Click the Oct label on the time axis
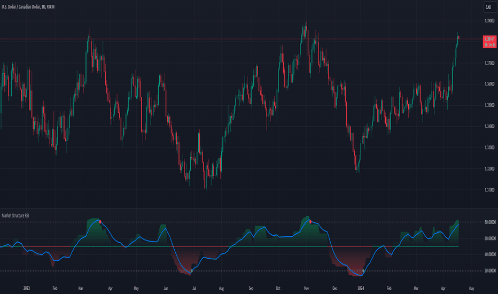 pyautogui.click(x=278, y=288)
